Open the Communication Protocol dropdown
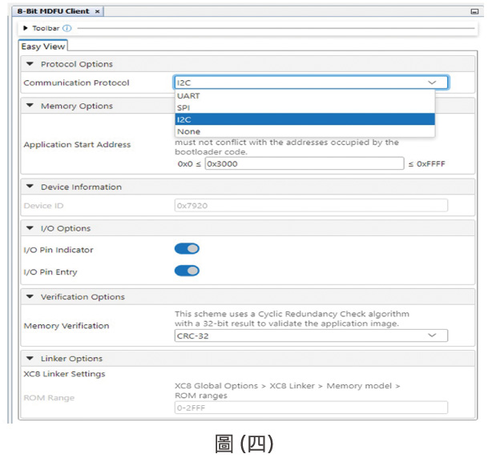The width and height of the screenshot is (488, 458). point(311,82)
